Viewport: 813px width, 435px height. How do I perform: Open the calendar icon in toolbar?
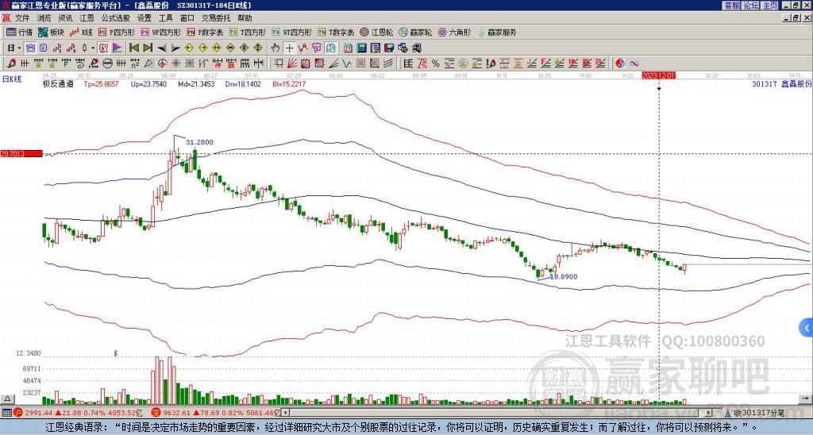point(348,48)
